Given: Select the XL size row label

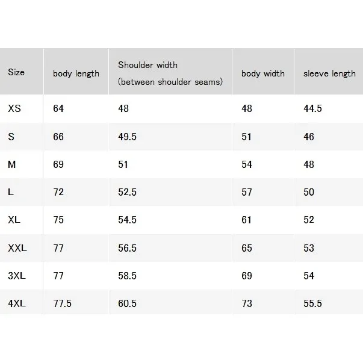Looking at the screenshot, I should point(14,220).
